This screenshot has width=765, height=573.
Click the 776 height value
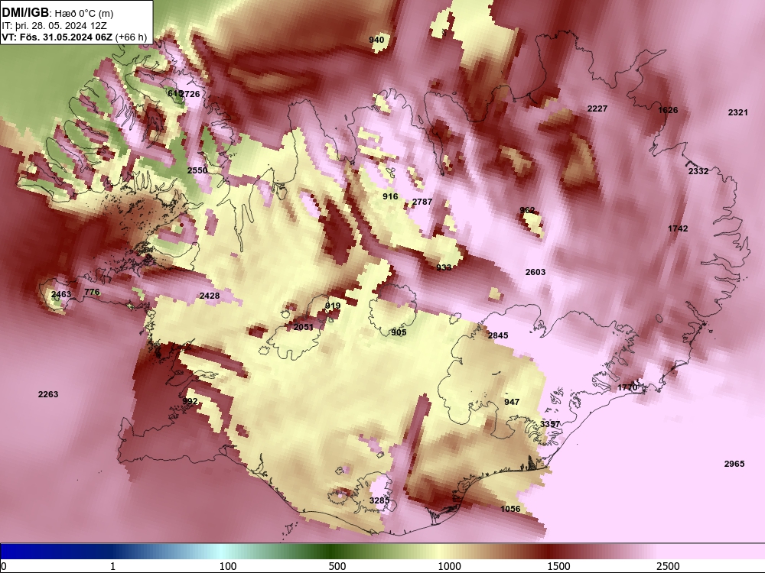click(93, 293)
